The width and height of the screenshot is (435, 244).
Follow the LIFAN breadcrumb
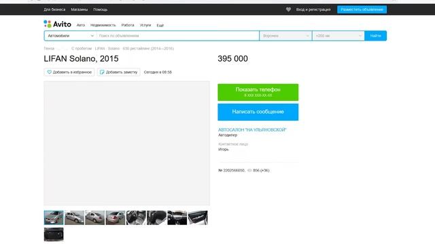click(100, 48)
